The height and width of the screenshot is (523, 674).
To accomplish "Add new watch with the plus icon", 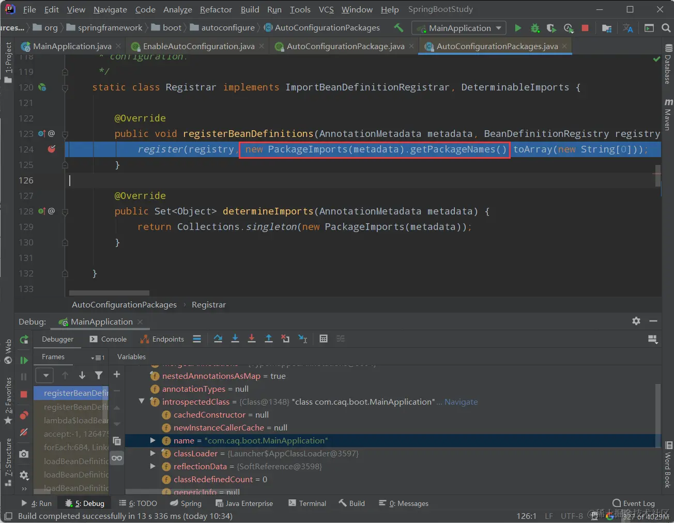I will 117,374.
